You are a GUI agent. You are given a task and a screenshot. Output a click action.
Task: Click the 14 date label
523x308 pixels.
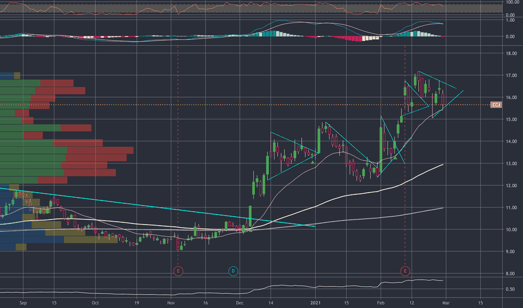(x=271, y=303)
